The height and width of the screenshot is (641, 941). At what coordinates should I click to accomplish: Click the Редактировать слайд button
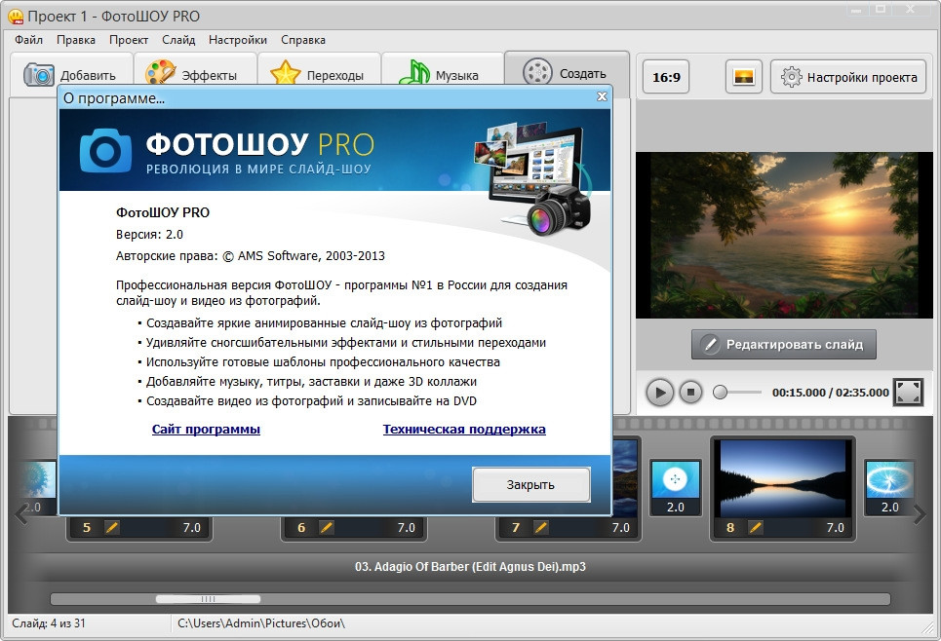tap(783, 344)
